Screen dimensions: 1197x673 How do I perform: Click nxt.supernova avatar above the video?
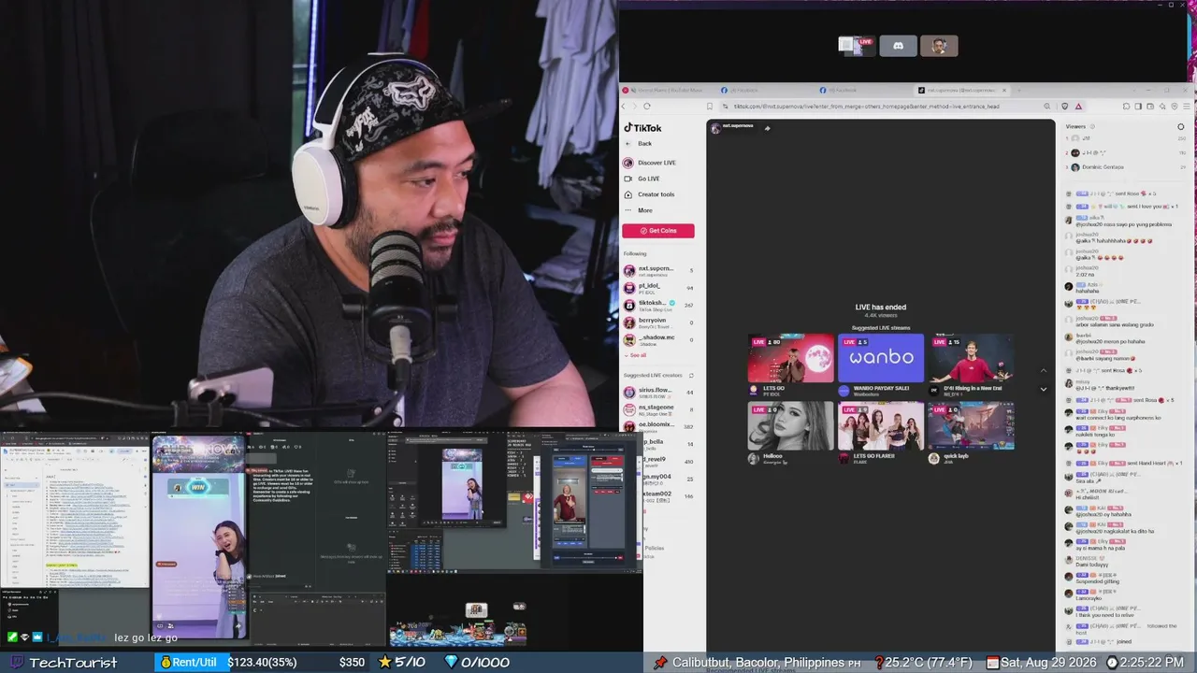715,128
